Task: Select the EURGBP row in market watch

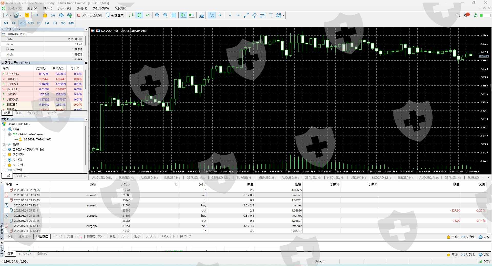Action: click(x=12, y=105)
